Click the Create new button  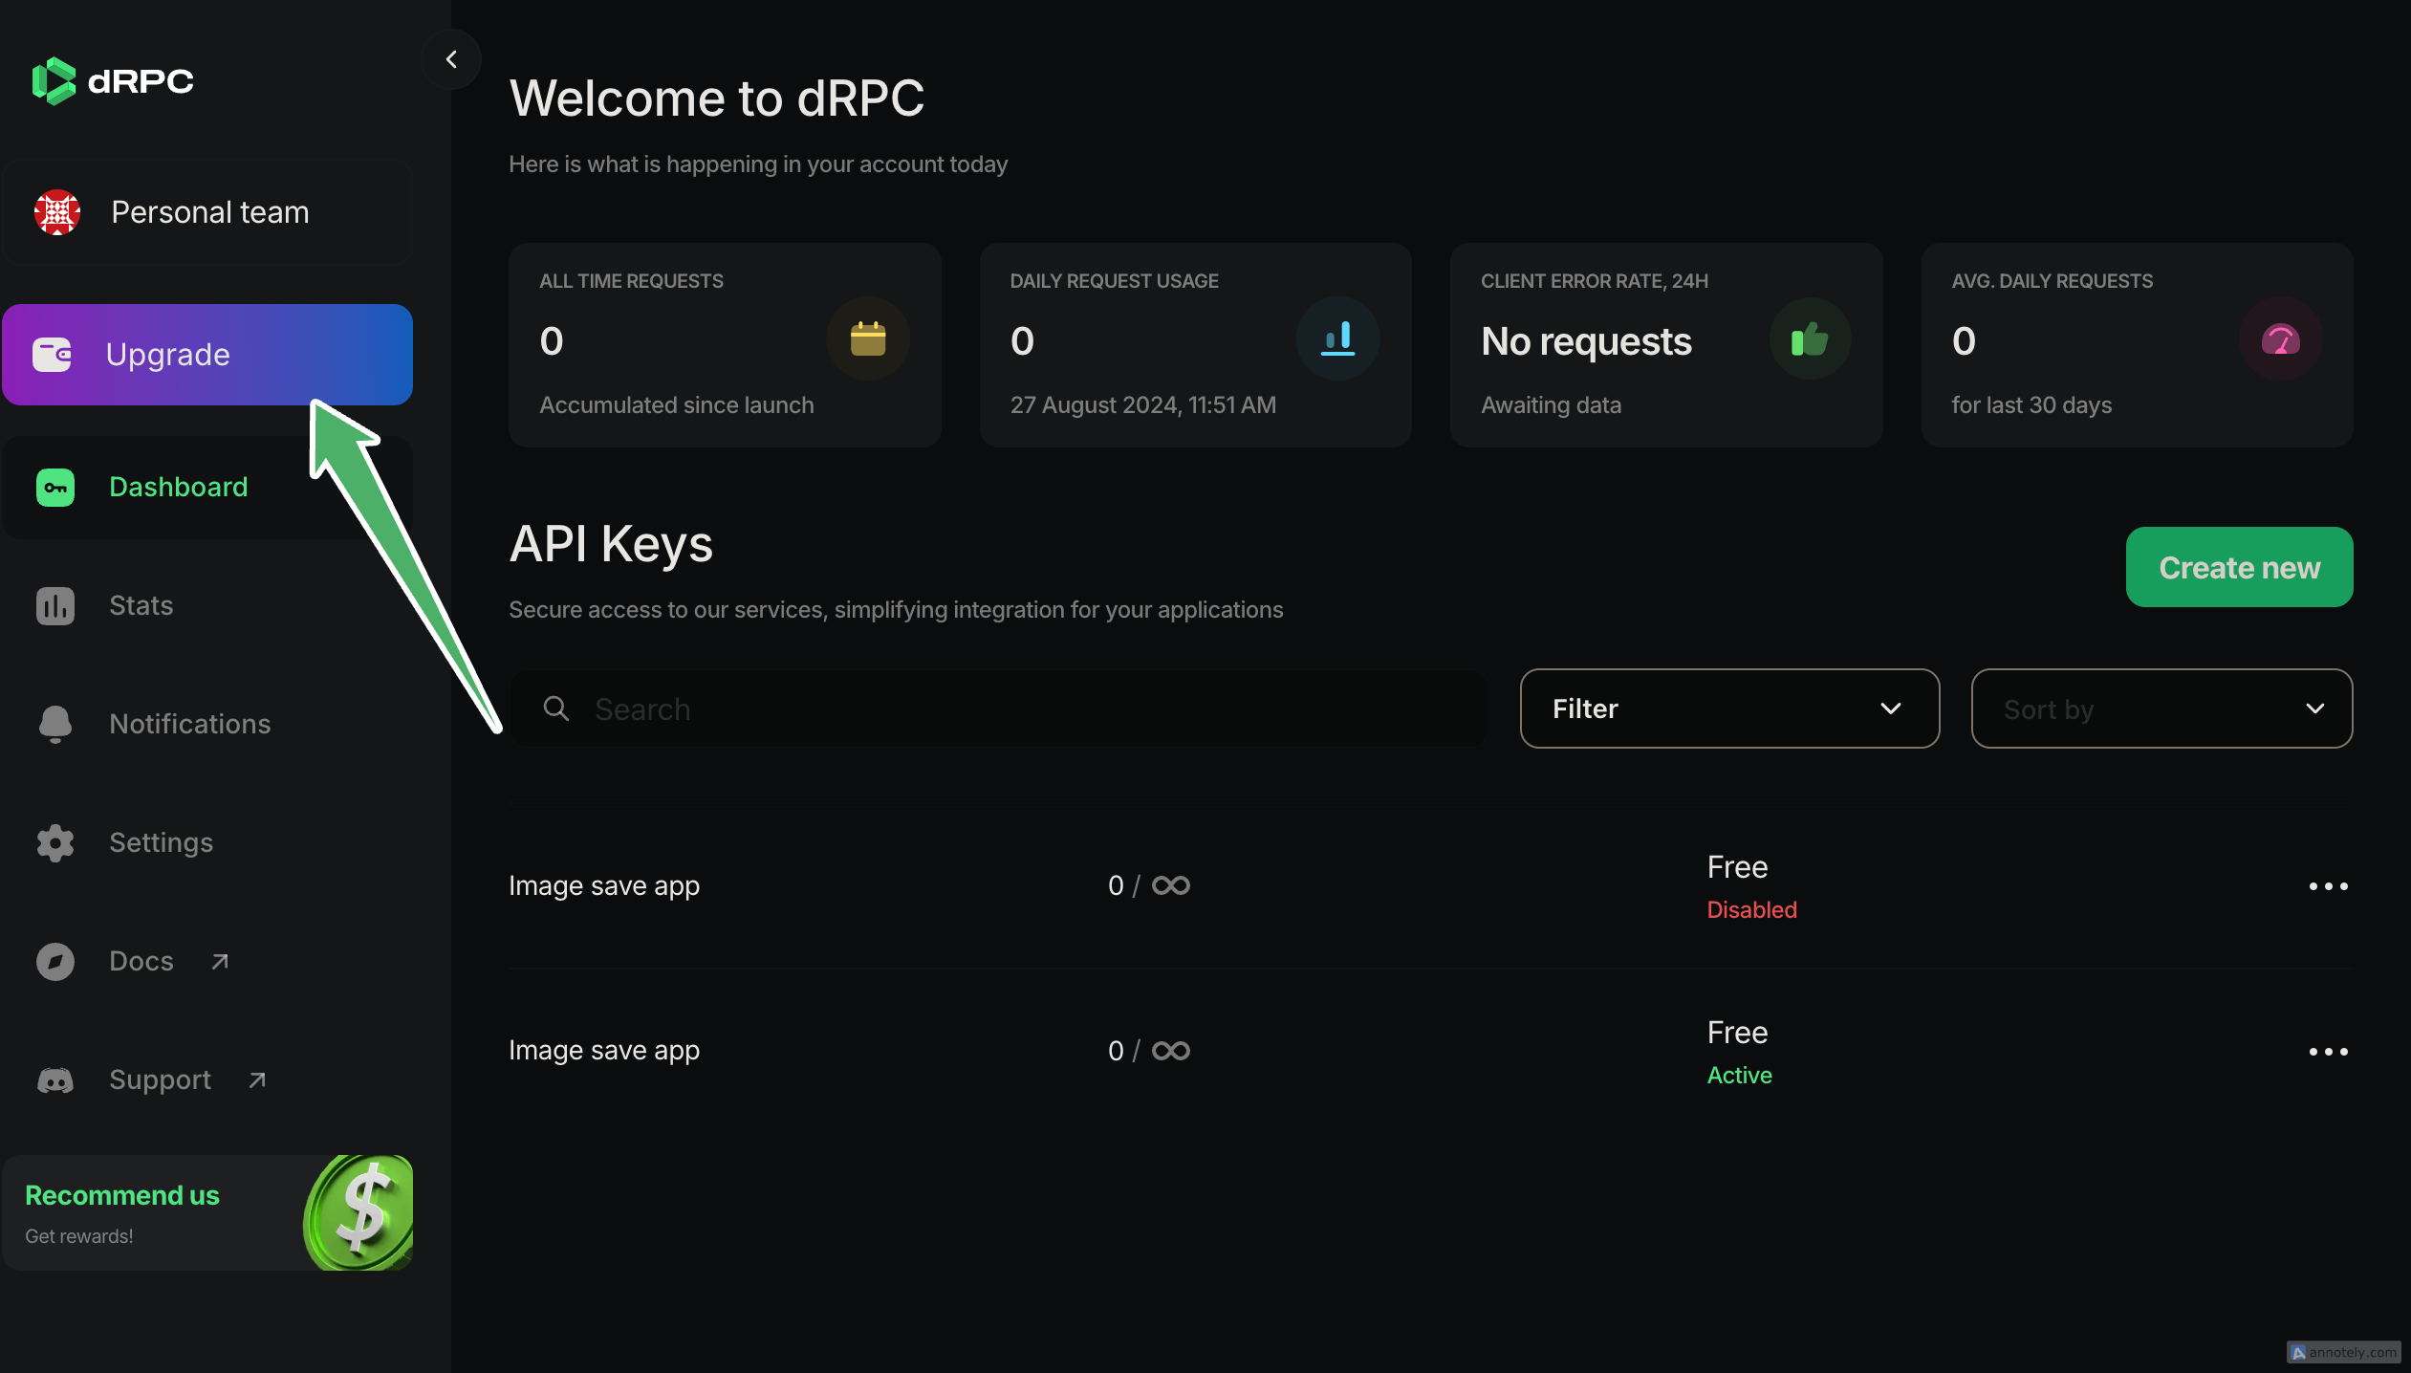2239,568
